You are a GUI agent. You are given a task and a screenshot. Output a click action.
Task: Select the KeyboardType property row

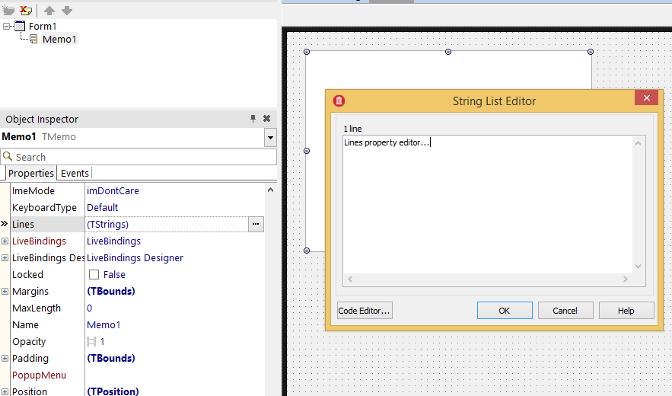pos(137,208)
